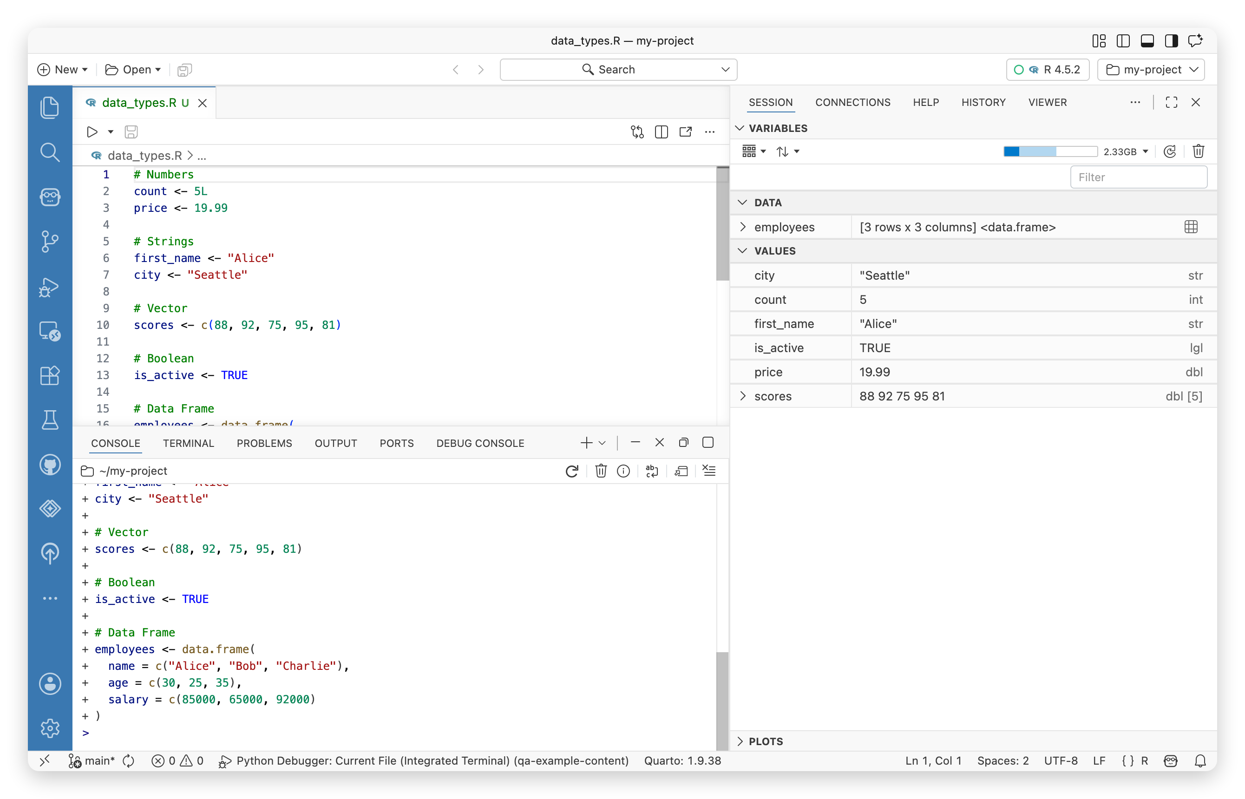Viewport: 1245px width, 799px height.
Task: Toggle bottom panel visibility
Action: coord(1147,40)
